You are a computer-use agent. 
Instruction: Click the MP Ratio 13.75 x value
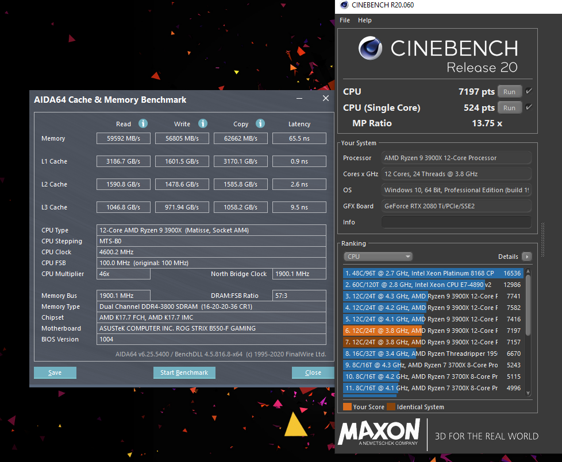click(x=487, y=123)
